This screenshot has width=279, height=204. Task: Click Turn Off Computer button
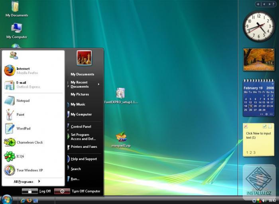(78, 191)
